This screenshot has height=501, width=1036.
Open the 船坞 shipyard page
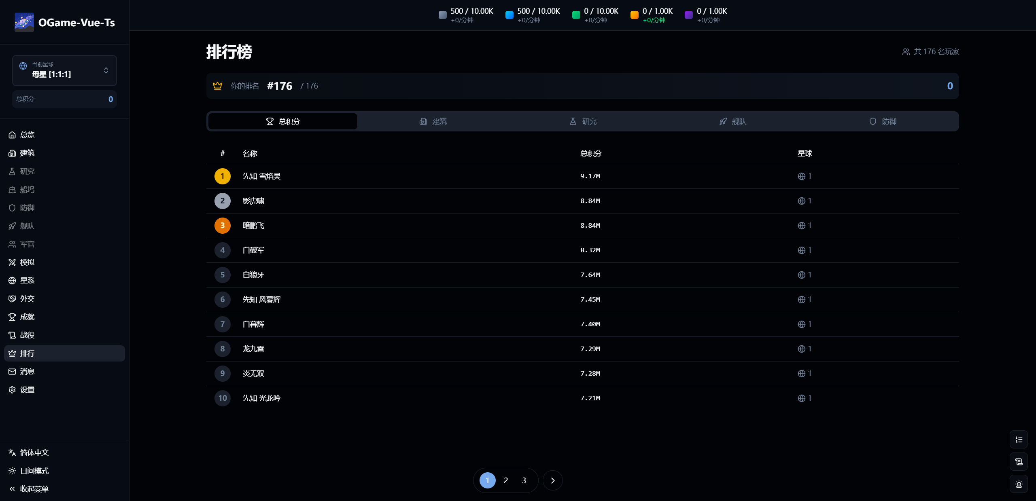coord(27,189)
